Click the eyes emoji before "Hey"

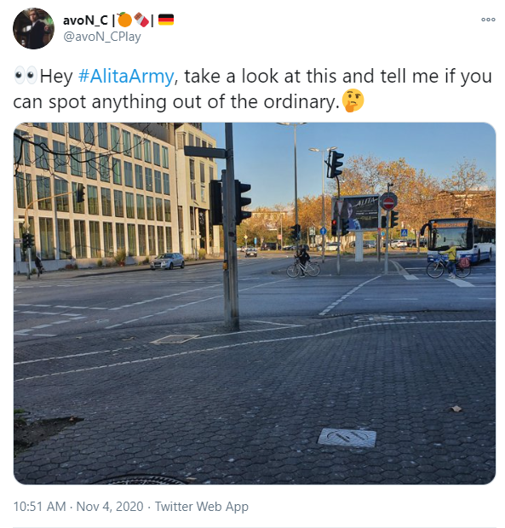26,76
